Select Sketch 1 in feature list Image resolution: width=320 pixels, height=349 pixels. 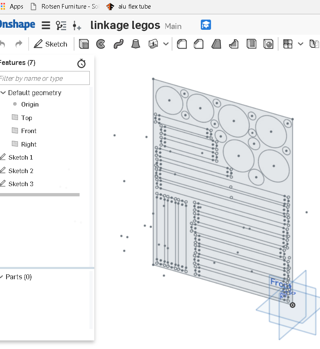click(20, 158)
